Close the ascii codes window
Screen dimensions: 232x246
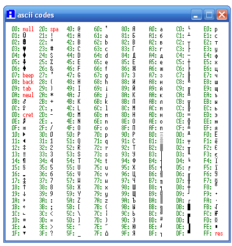(x=222, y=14)
